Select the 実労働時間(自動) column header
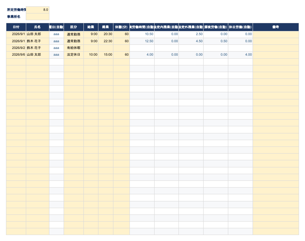The height and width of the screenshot is (241, 305). 142,27
